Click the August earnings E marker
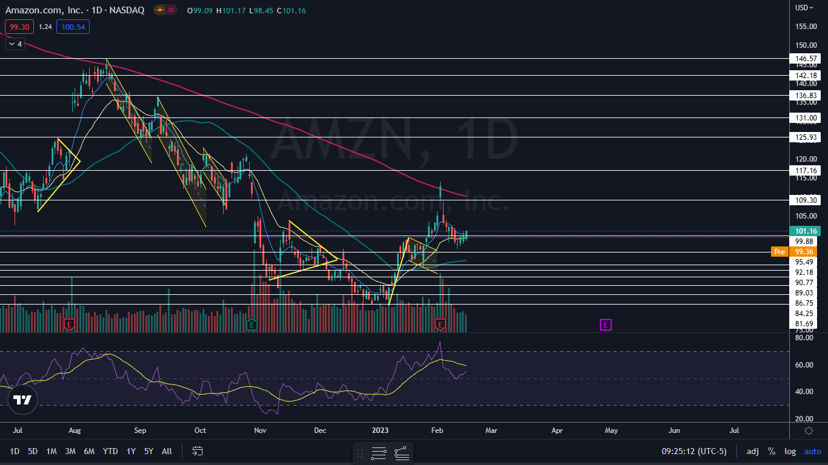 pyautogui.click(x=70, y=325)
